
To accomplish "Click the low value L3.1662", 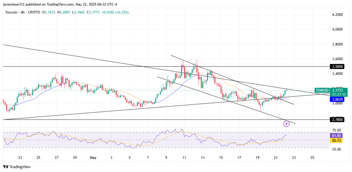I will coord(79,12).
